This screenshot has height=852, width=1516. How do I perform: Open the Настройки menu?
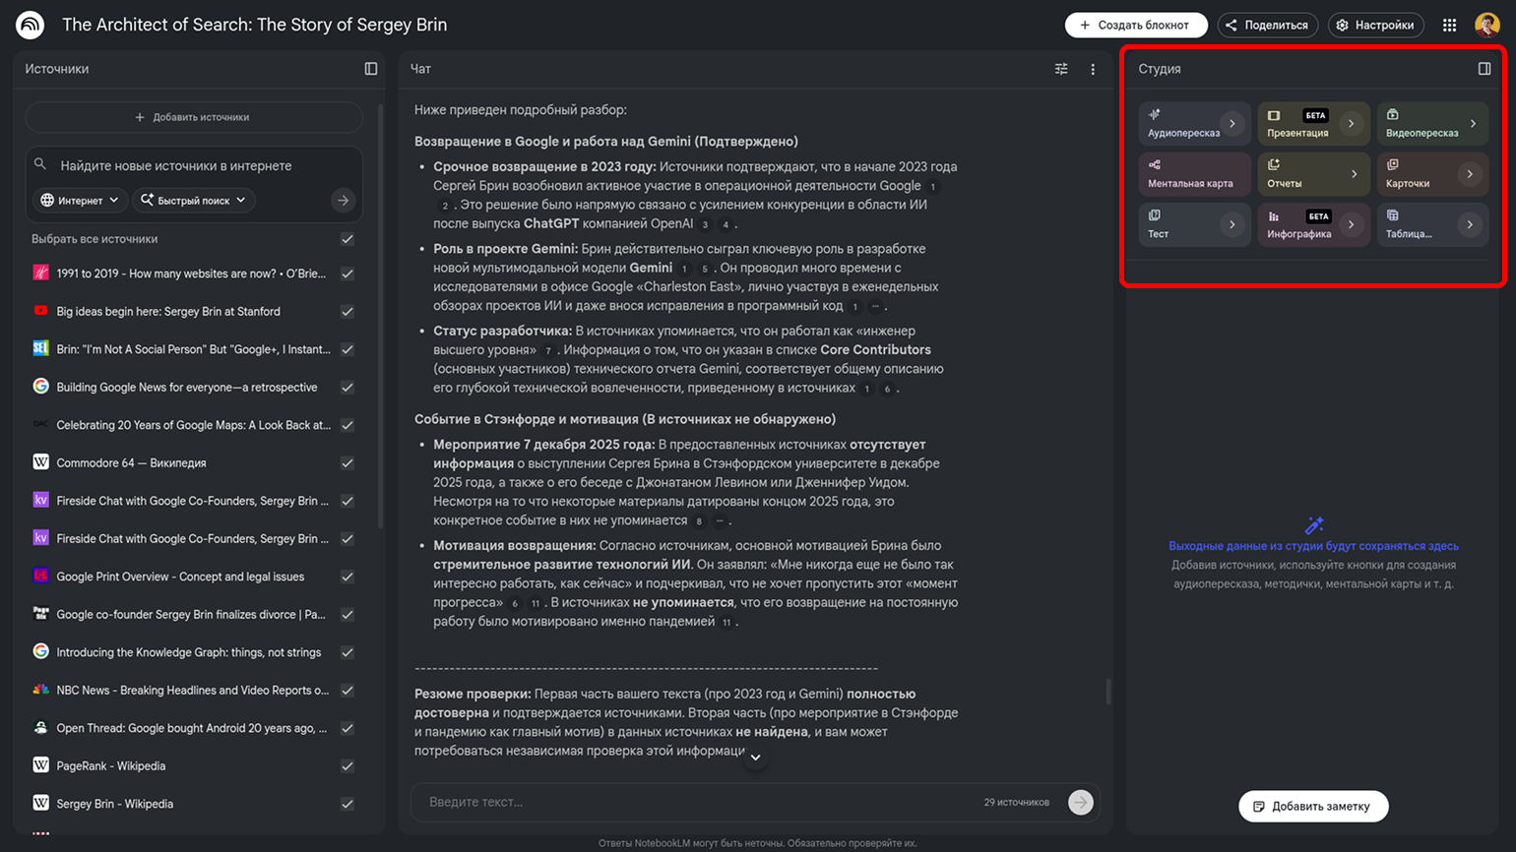click(1375, 26)
